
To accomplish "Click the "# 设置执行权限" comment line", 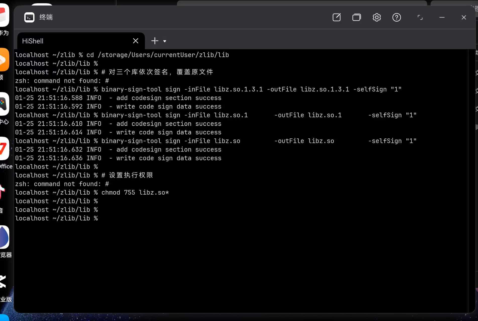I will [x=127, y=175].
